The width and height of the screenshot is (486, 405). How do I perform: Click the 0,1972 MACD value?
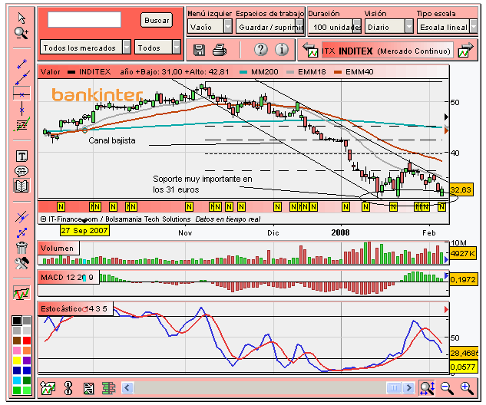click(463, 280)
